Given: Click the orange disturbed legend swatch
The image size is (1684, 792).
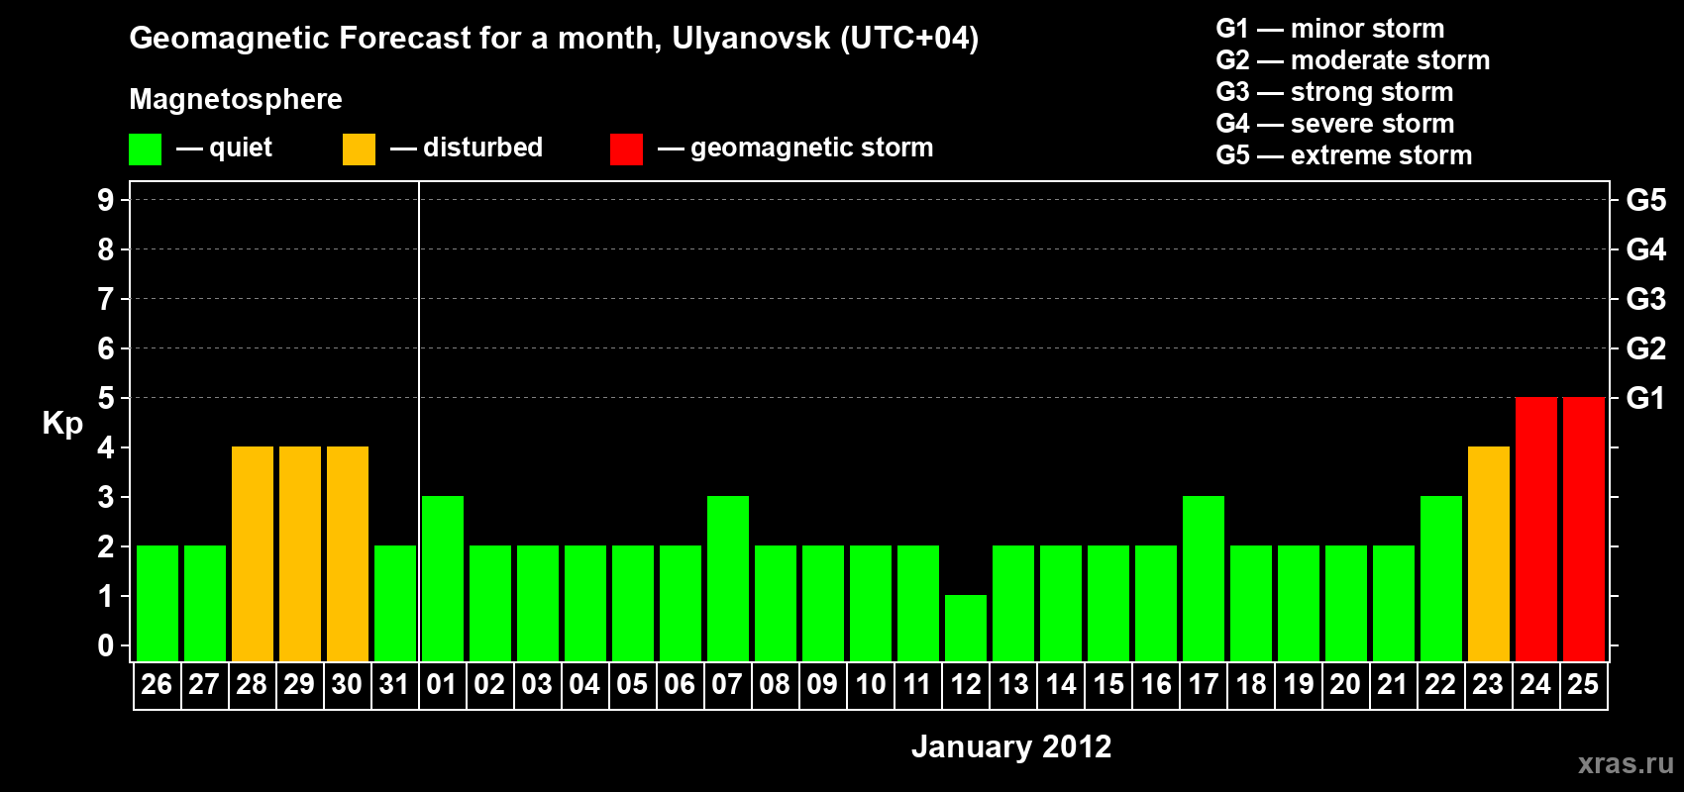Looking at the screenshot, I should [x=359, y=149].
